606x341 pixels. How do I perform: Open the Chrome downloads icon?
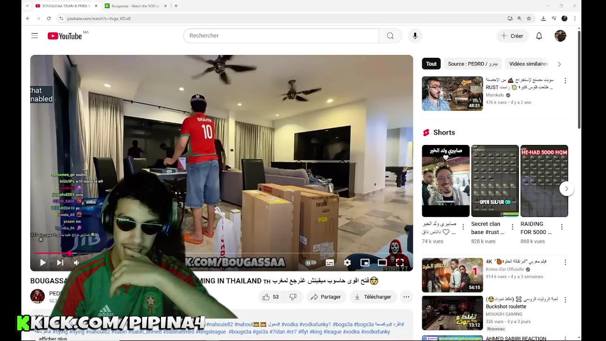(543, 18)
